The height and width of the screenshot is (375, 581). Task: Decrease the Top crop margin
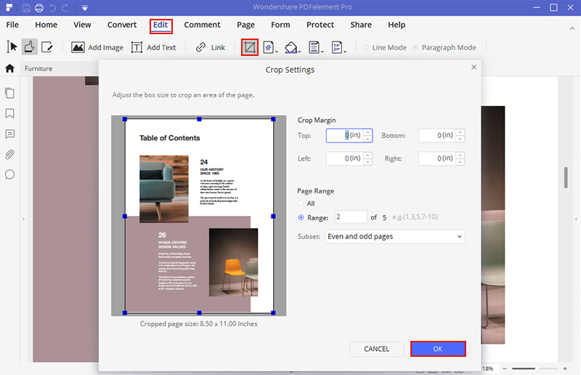367,139
